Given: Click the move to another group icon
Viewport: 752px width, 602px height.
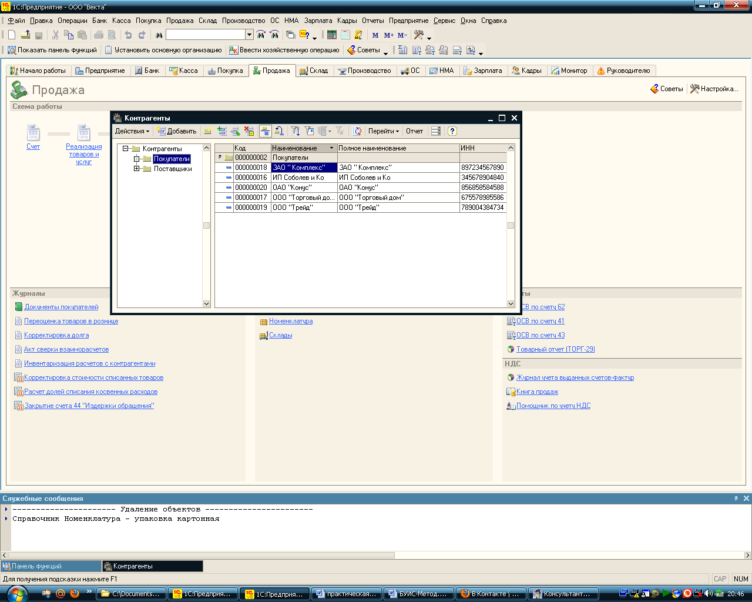Looking at the screenshot, I should click(x=279, y=131).
